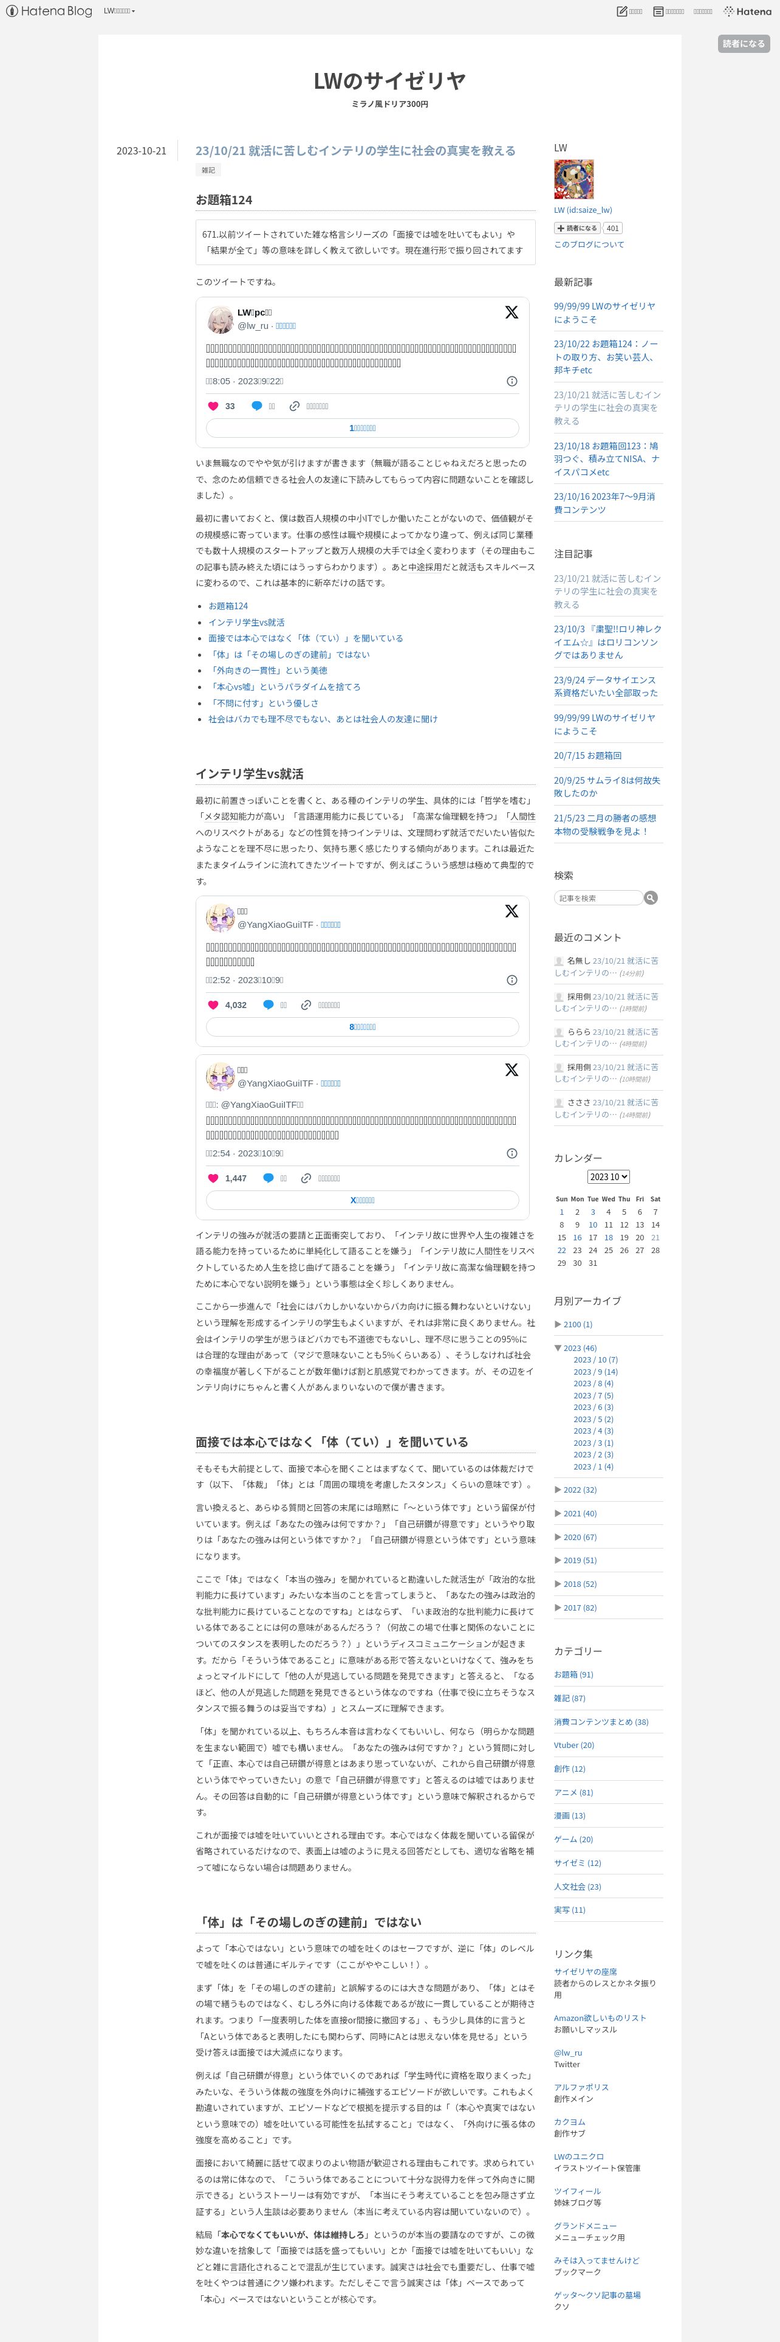Click the X logo on the lw_ru tweet
Image resolution: width=780 pixels, height=2342 pixels.
point(511,312)
